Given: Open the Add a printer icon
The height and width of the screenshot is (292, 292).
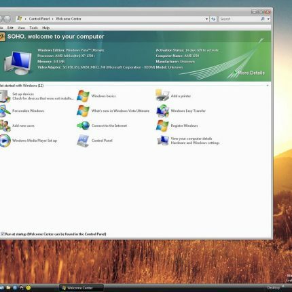Looking at the screenshot, I should coord(162,96).
